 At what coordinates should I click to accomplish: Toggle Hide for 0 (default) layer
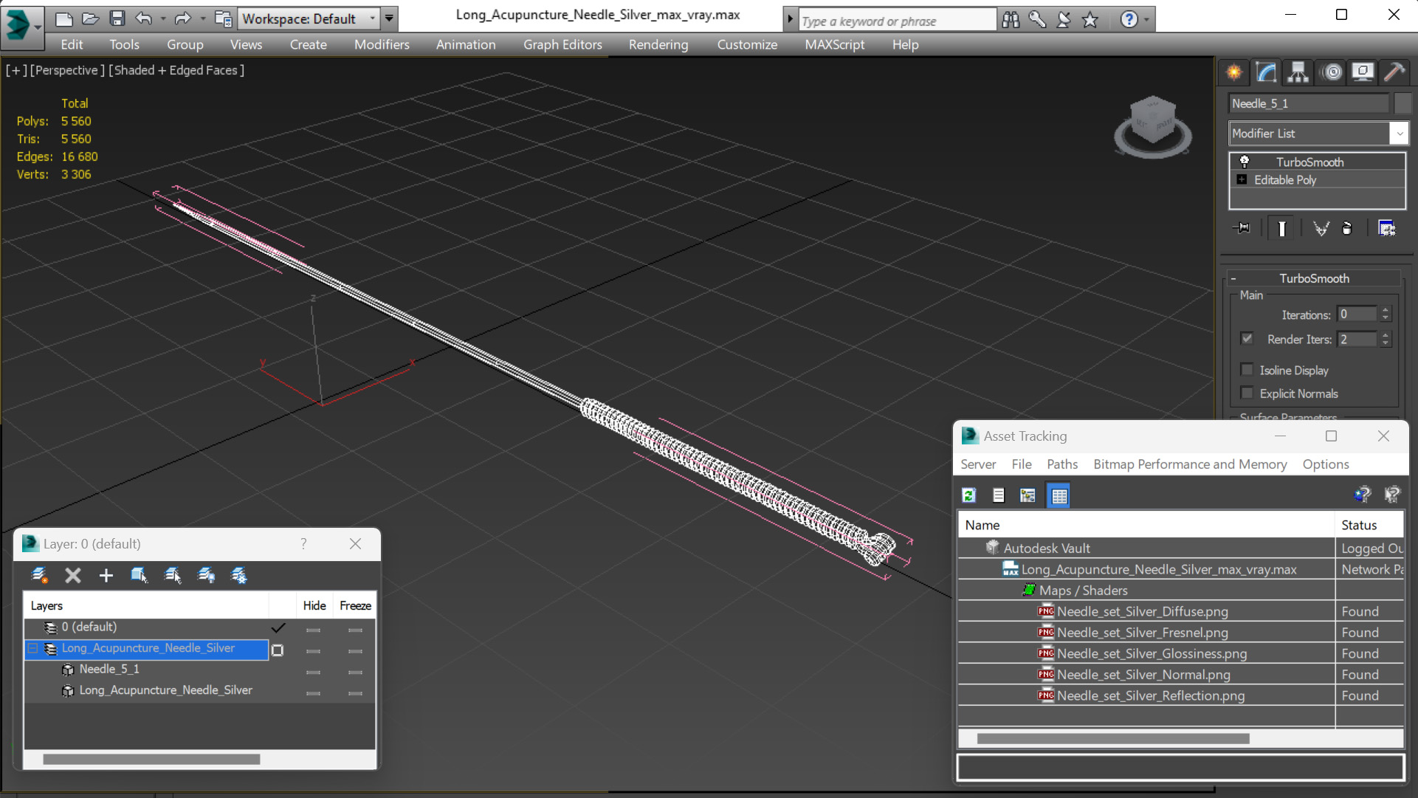coord(314,630)
